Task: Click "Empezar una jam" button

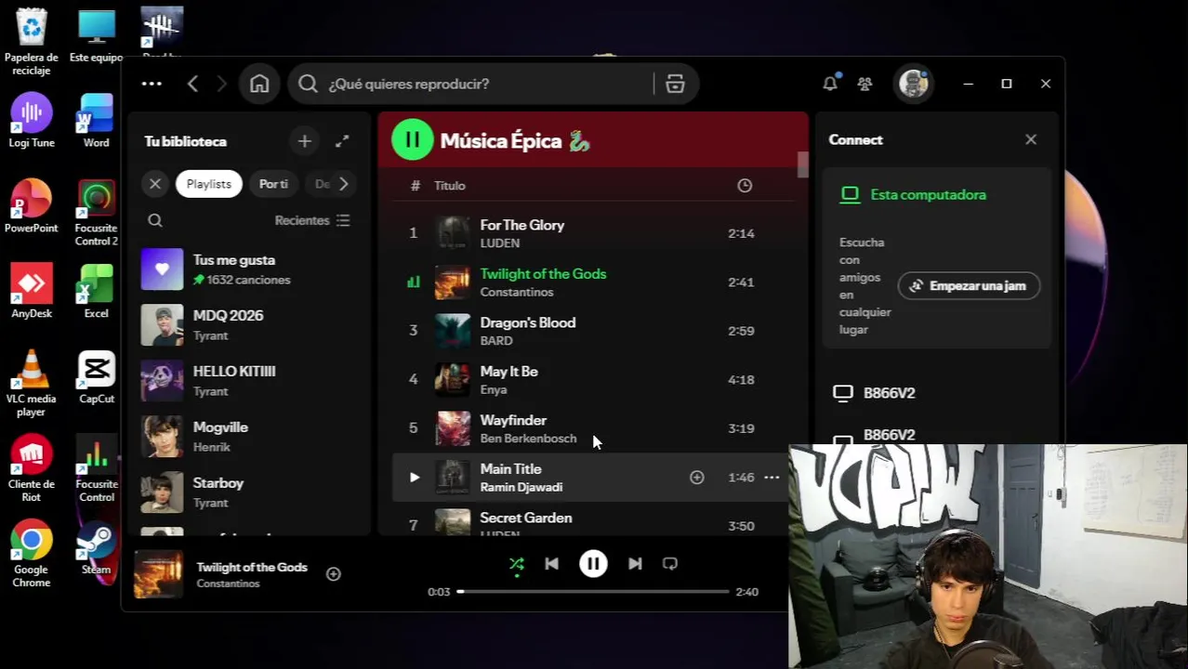Action: coord(969,286)
